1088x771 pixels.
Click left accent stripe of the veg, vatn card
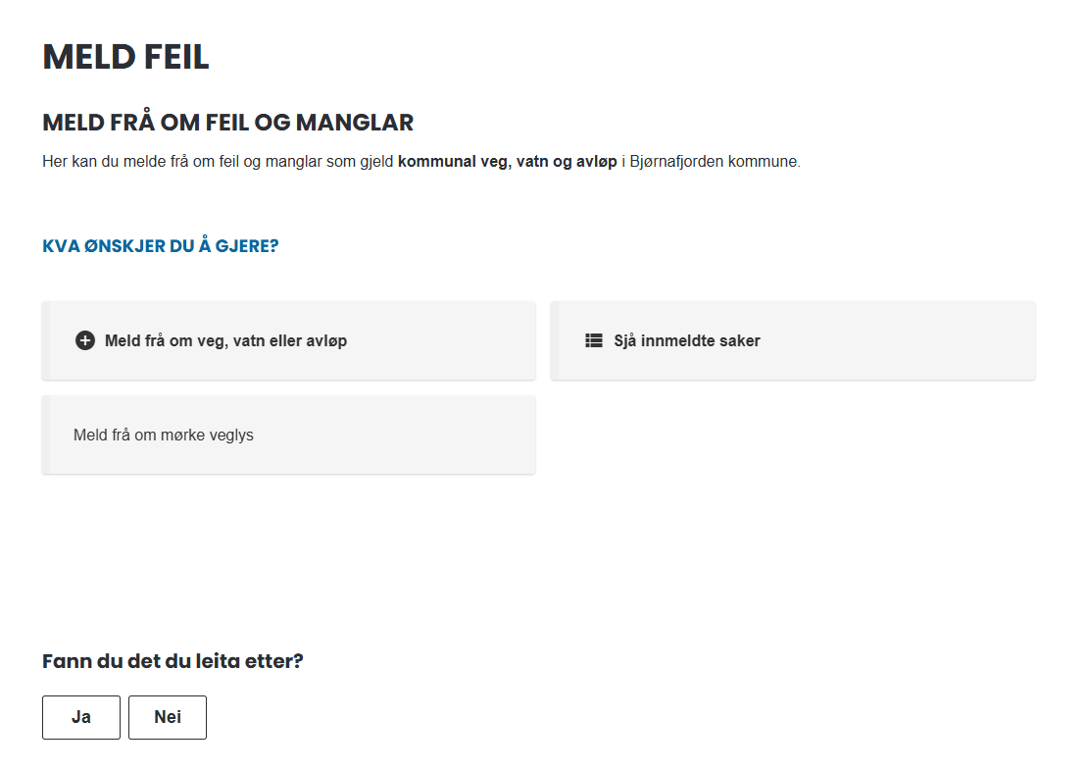[45, 340]
